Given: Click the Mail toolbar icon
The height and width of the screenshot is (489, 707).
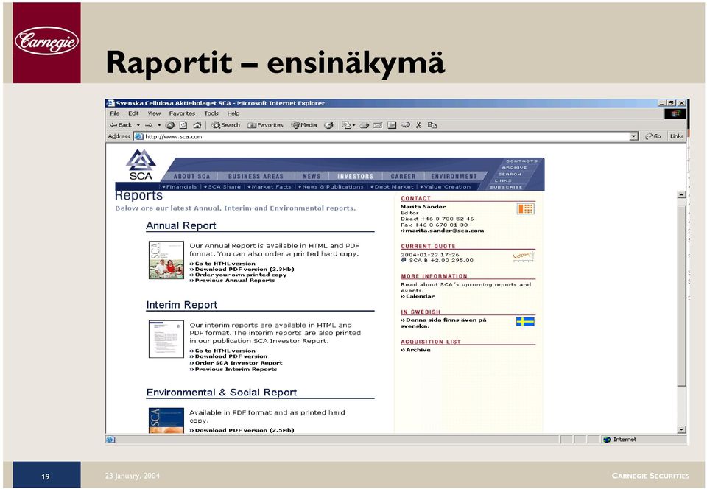Looking at the screenshot, I should (x=346, y=125).
